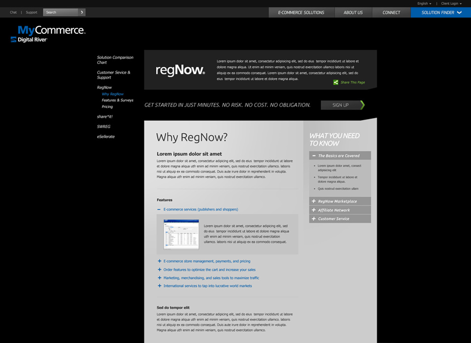
Task: Select the Why RegNow sidebar subitem
Action: coord(113,94)
